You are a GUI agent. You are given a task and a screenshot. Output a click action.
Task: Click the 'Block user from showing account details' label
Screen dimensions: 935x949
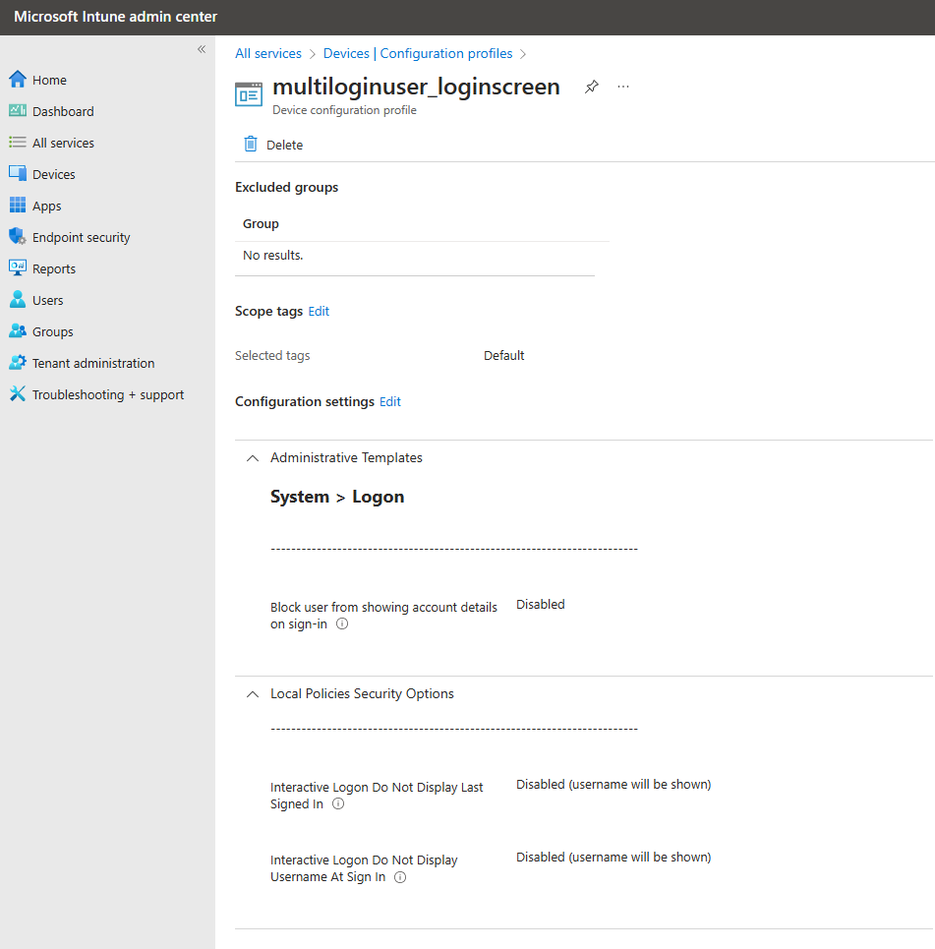click(x=383, y=616)
